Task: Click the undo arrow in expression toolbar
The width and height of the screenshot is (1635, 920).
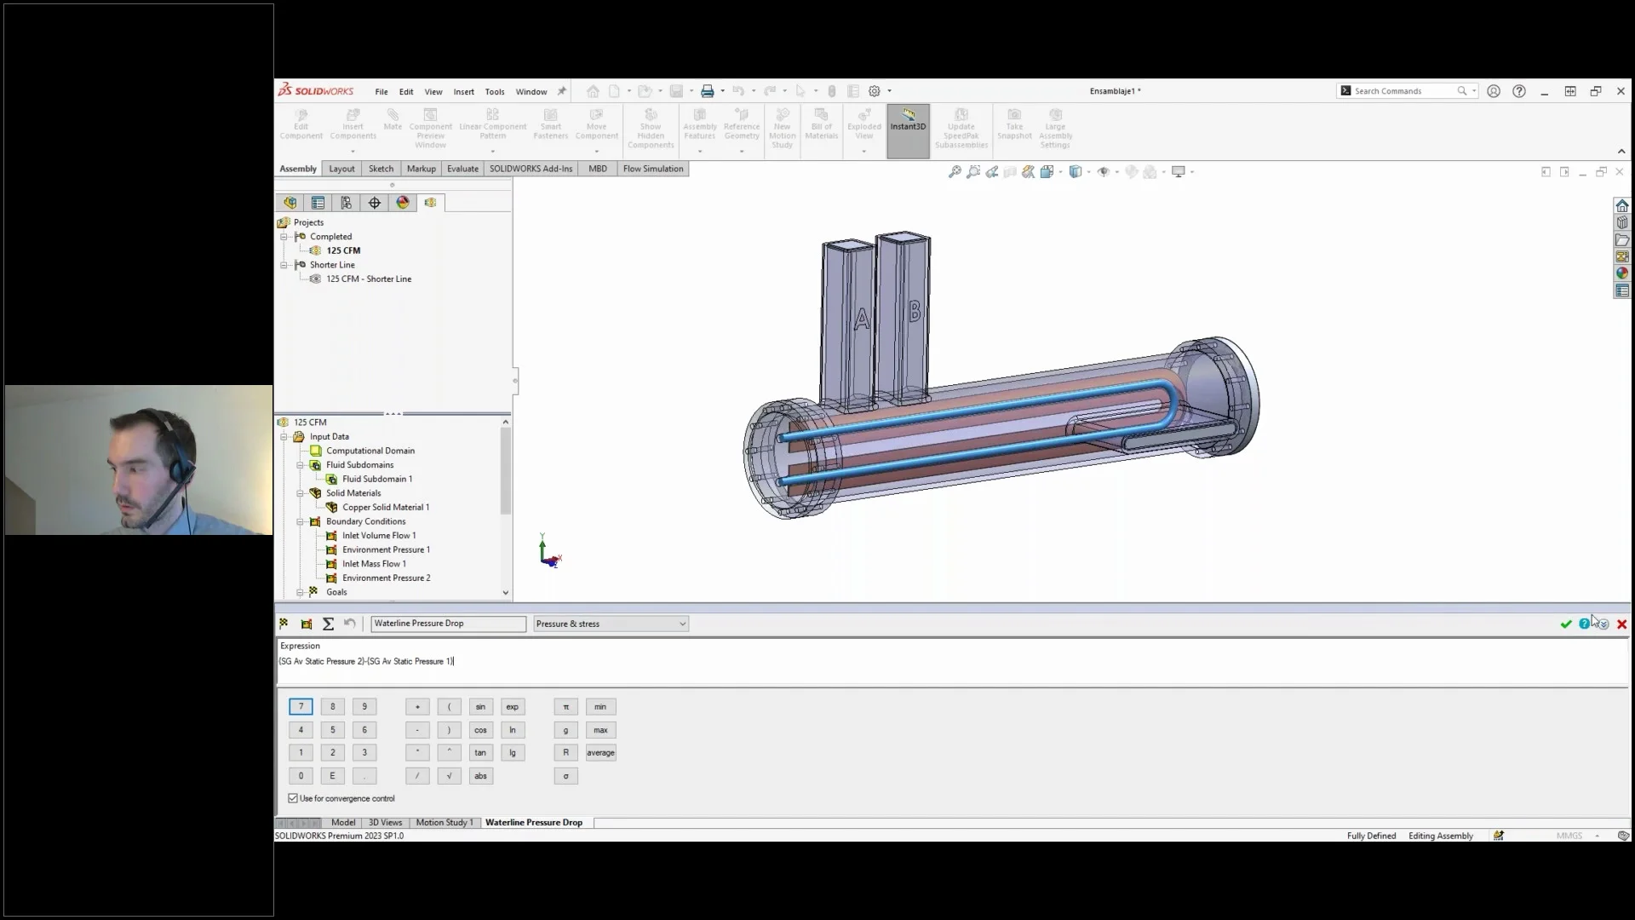Action: tap(349, 624)
